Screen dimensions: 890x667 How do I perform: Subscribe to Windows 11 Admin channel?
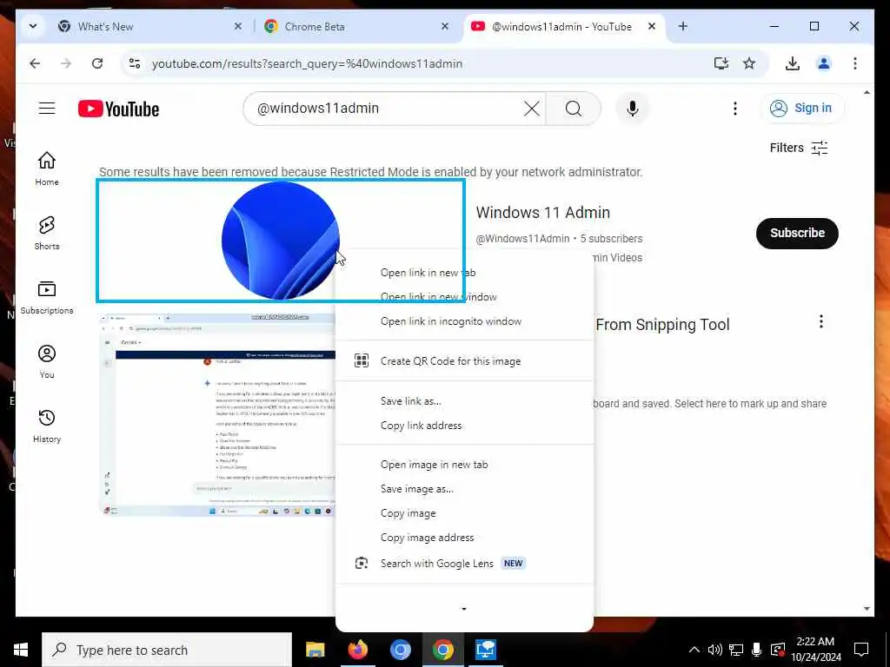point(797,233)
